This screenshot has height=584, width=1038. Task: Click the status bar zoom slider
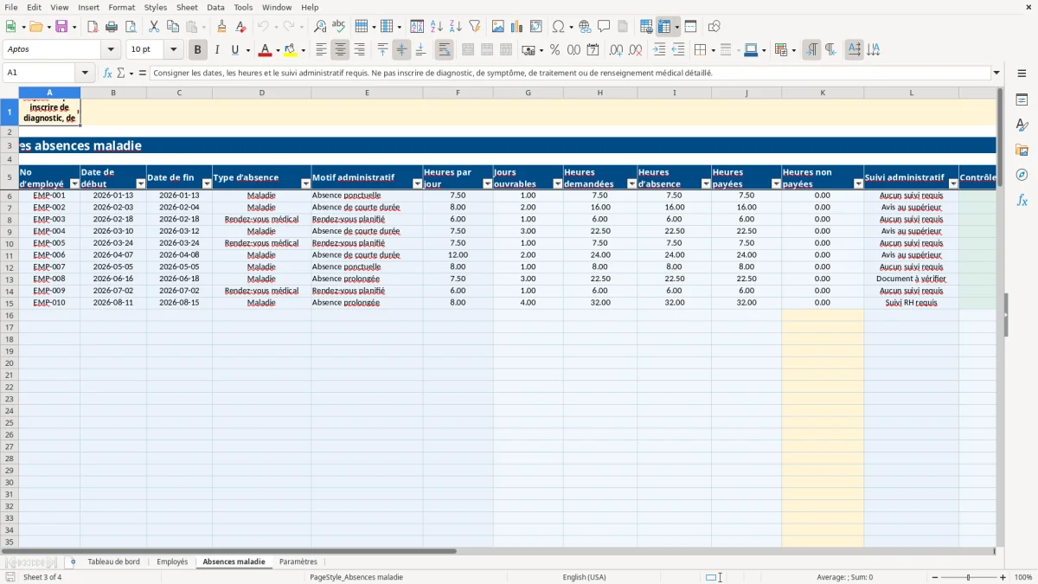(x=969, y=577)
